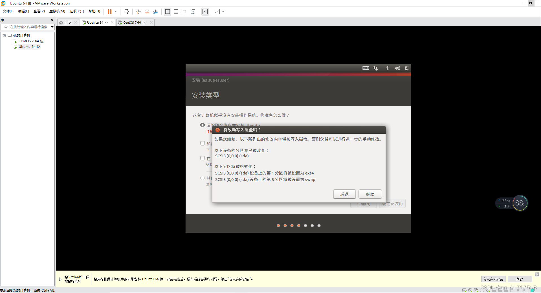Toggle the encryption checkbox in the installer
This screenshot has height=293, width=541.
(203, 143)
